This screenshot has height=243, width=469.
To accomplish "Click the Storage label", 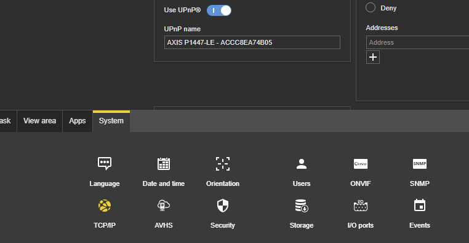I will click(302, 225).
